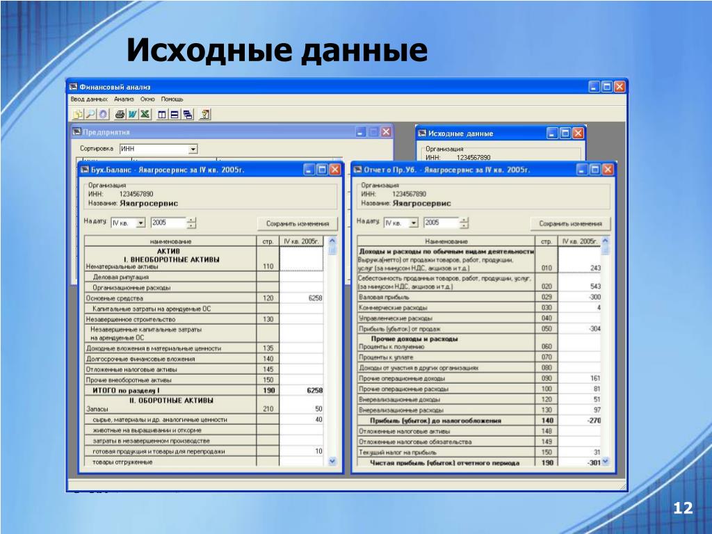The width and height of the screenshot is (712, 534).
Task: Click the Отчет о Пр.Уб. window title icon
Action: coord(358,170)
